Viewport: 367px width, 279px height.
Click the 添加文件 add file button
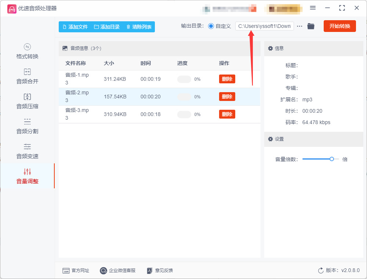pos(75,27)
